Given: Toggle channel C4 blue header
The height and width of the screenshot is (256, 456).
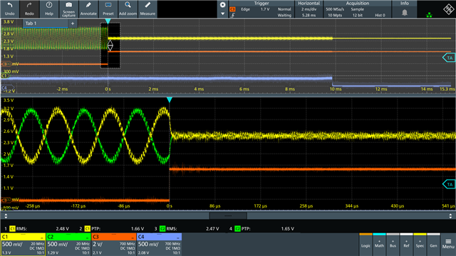Looking at the screenshot, I should (159, 237).
